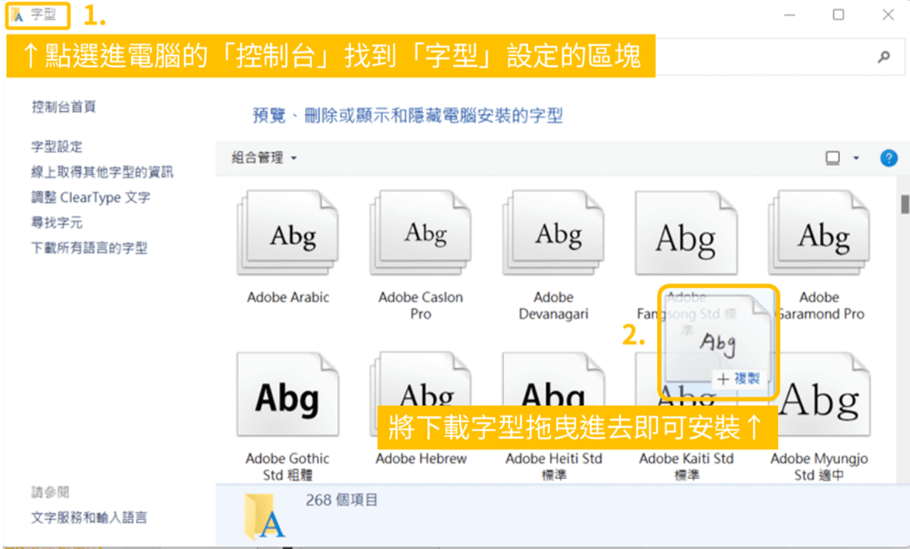Select the Adobe Garamond Pro font icon
Viewport: 910px width, 549px height.
(819, 235)
